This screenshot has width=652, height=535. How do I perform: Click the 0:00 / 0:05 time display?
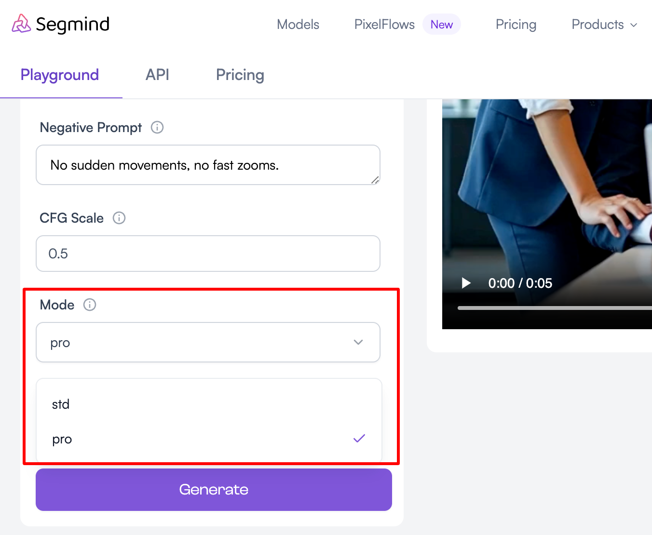point(520,283)
